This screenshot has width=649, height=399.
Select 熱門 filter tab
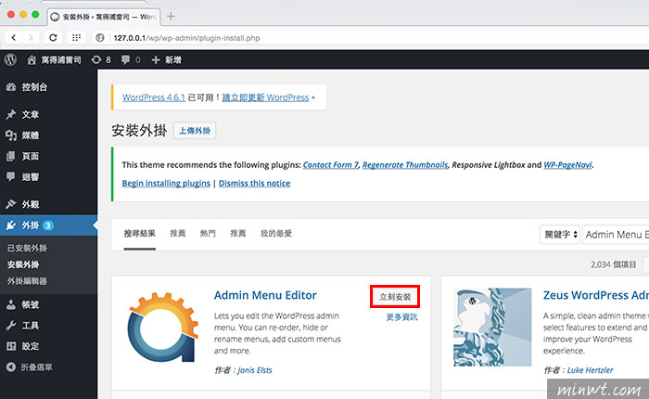click(x=208, y=234)
